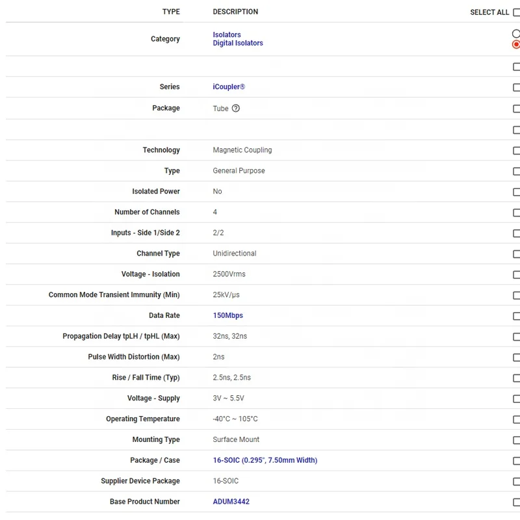Check the Base Product Number checkbox

[516, 502]
